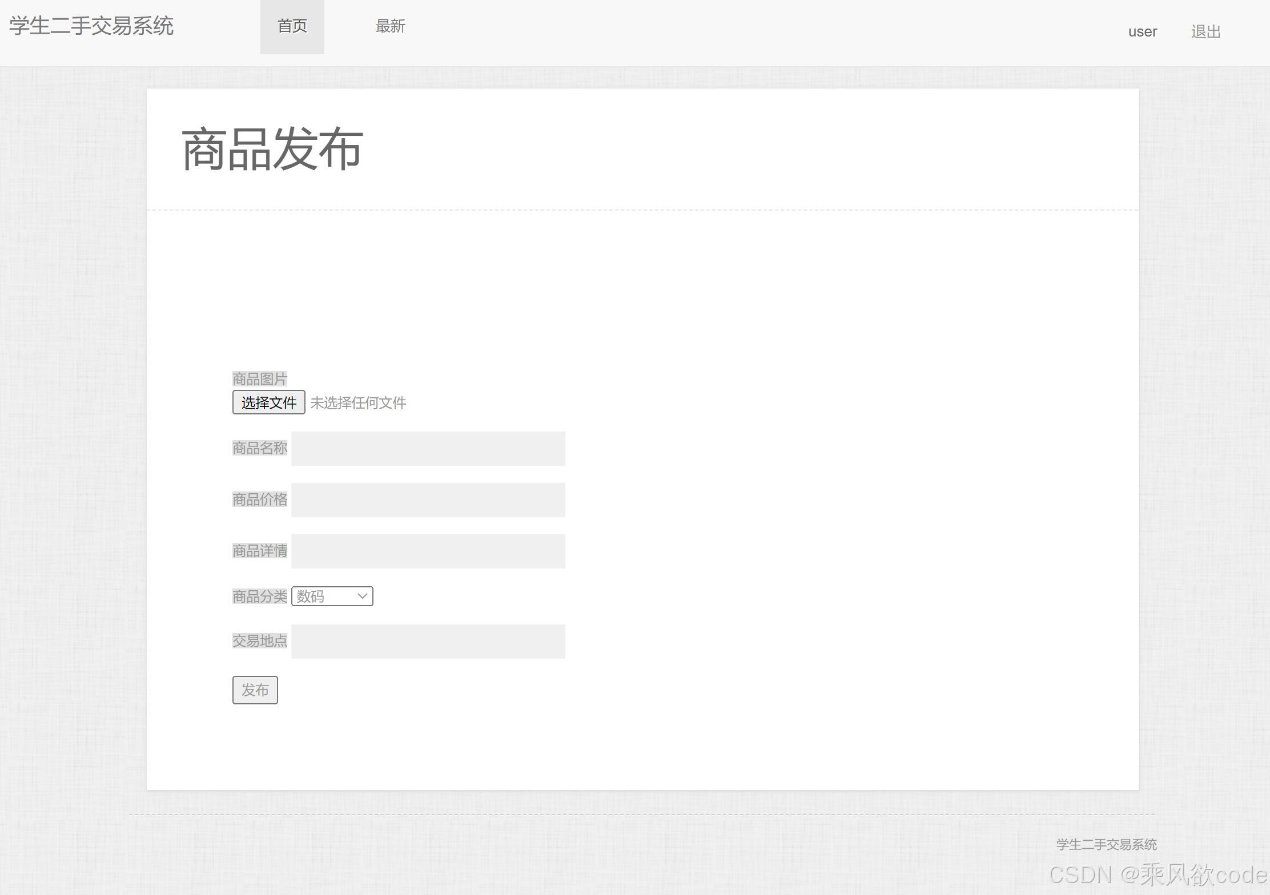This screenshot has width=1270, height=895.
Task: Click the user account link
Action: click(1142, 32)
